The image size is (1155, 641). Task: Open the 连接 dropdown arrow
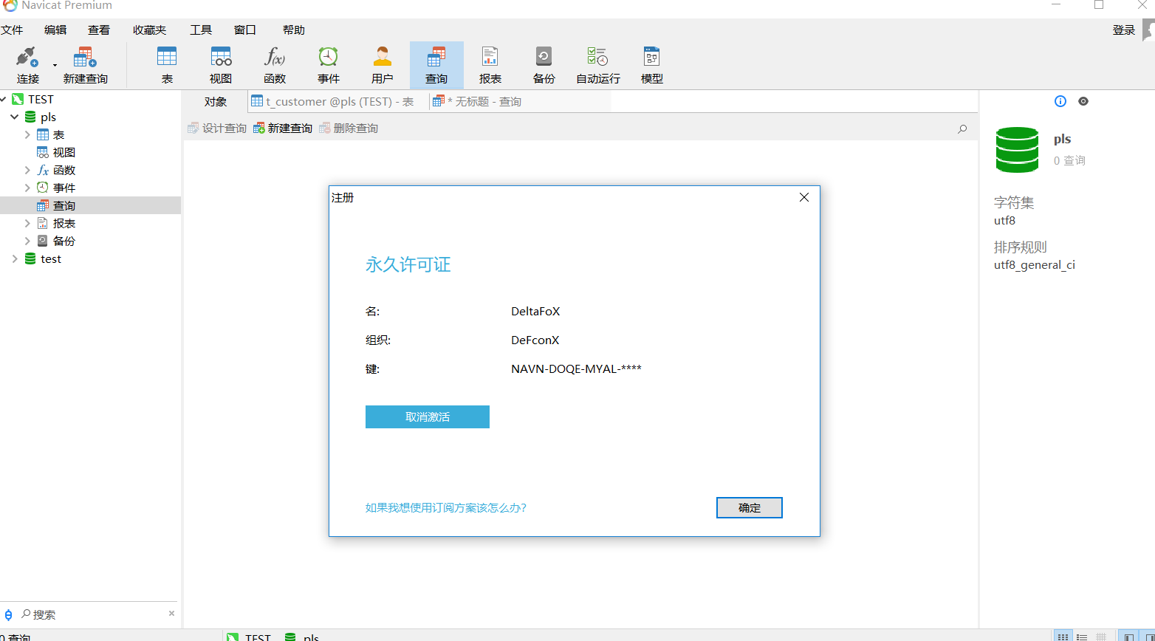[x=55, y=66]
